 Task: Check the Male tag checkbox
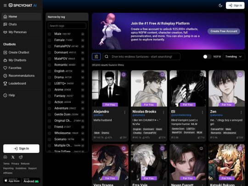pyautogui.click(x=49, y=34)
